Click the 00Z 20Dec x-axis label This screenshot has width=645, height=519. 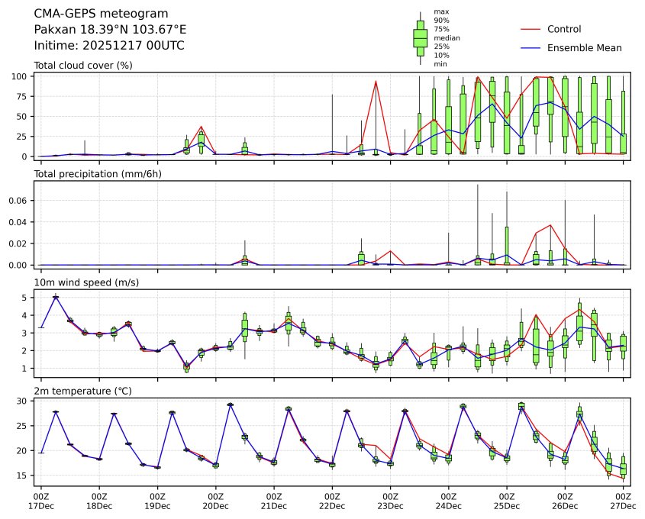215,501
